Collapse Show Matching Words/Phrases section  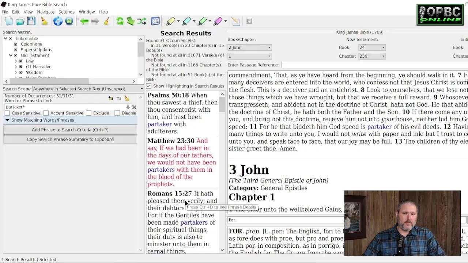[x=7, y=120]
